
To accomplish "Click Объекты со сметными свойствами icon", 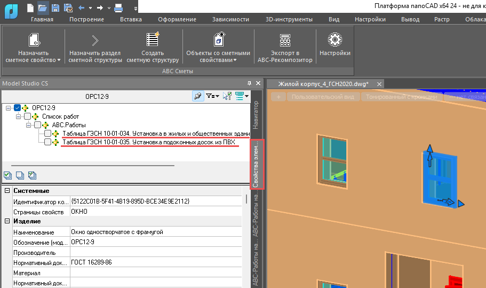I will click(x=219, y=39).
